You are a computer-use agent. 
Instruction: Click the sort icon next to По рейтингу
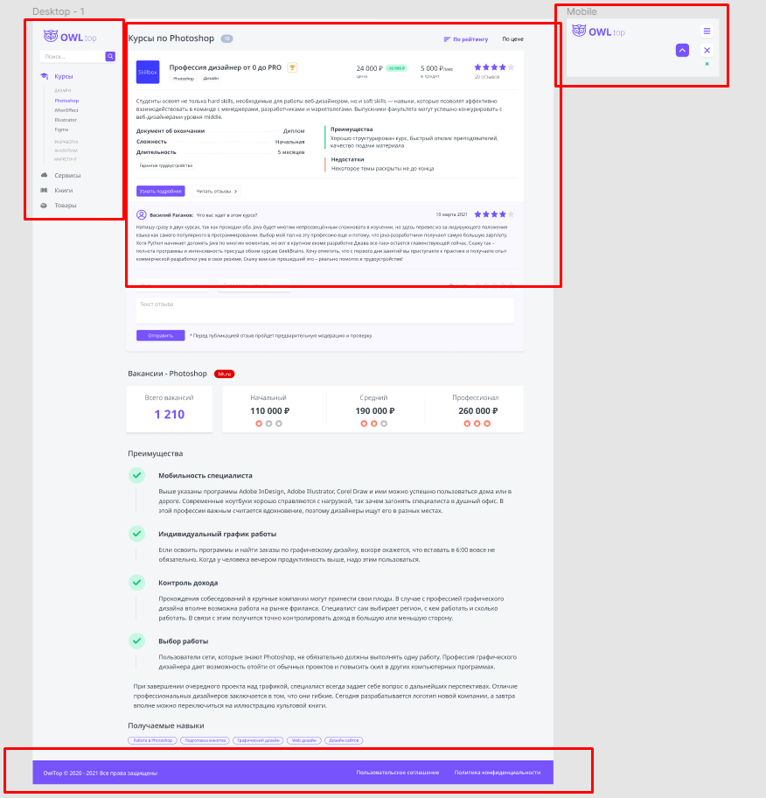(447, 39)
